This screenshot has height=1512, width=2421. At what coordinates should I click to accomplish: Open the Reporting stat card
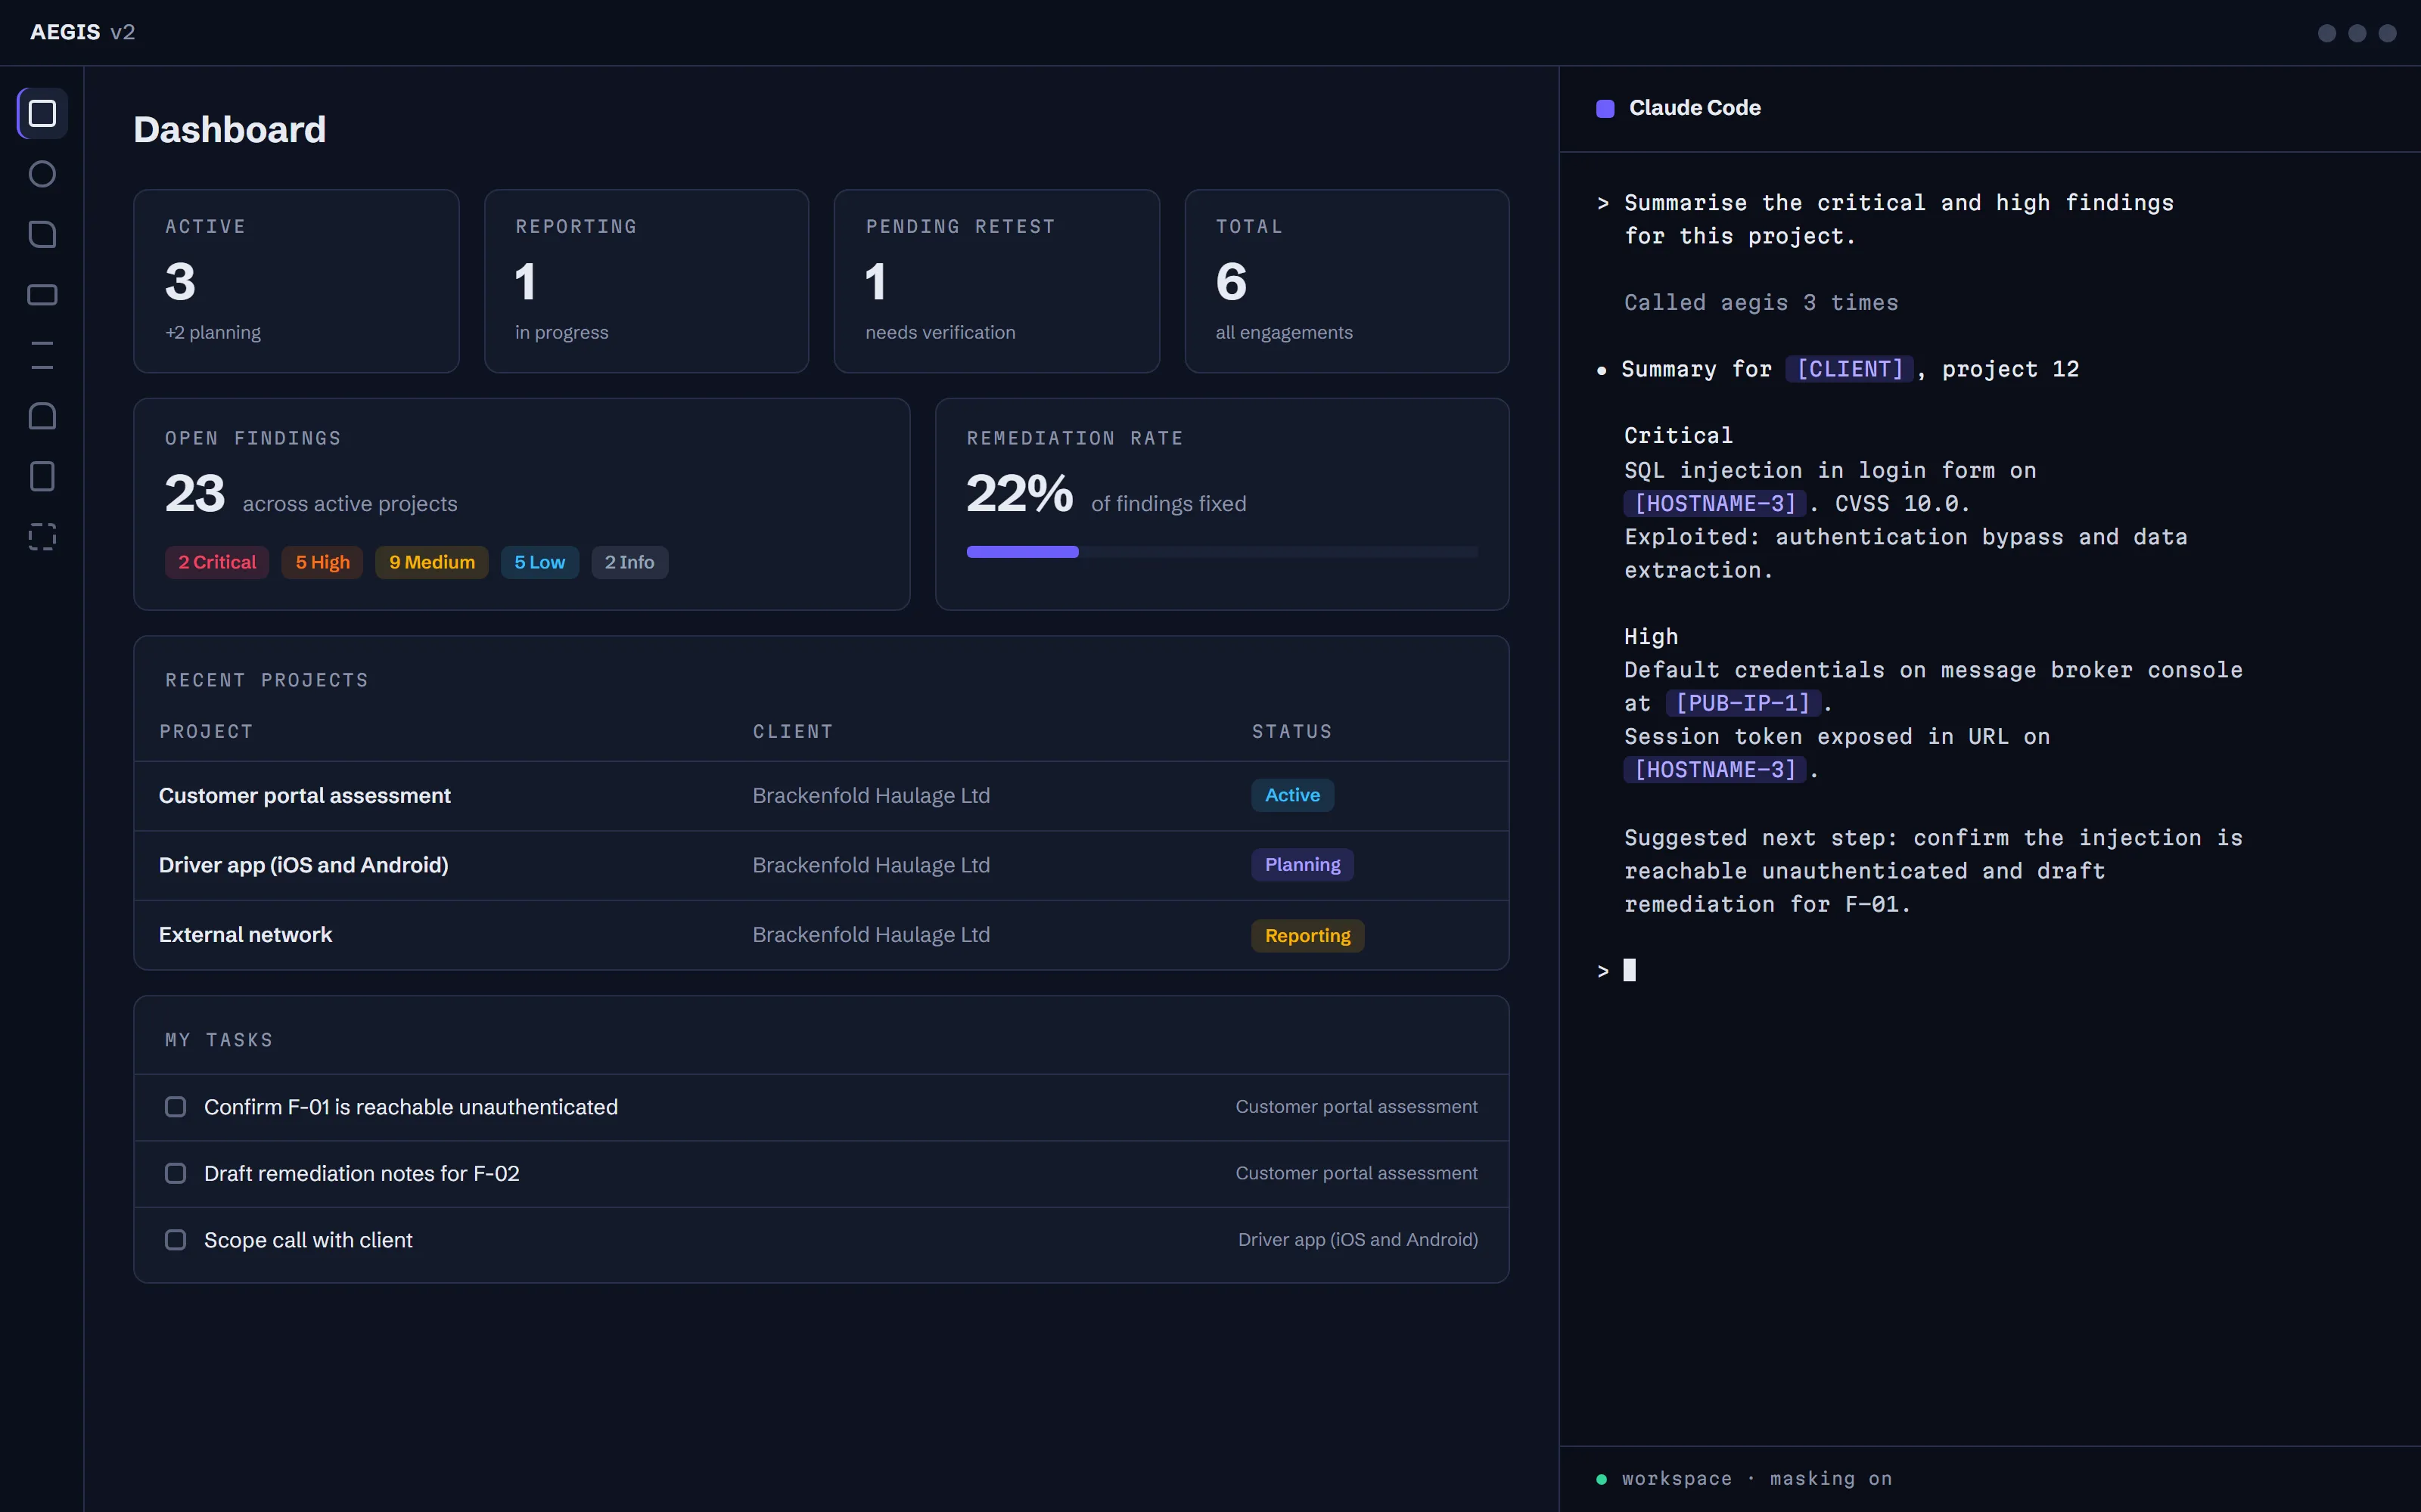point(646,281)
